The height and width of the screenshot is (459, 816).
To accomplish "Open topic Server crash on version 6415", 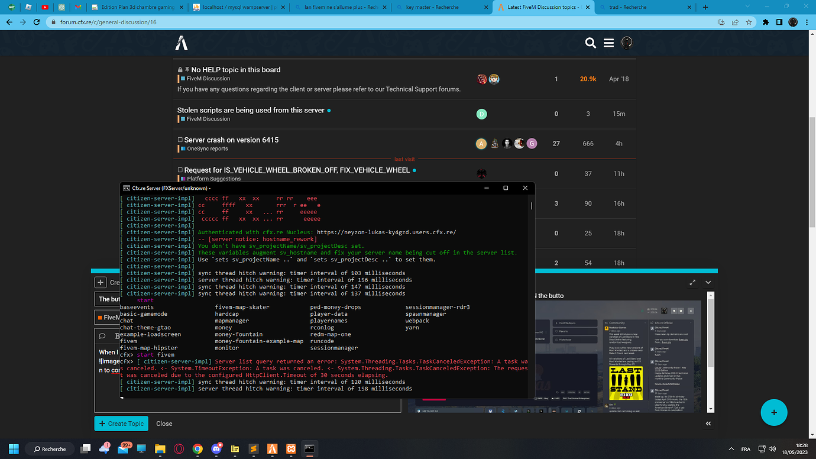I will pos(231,140).
